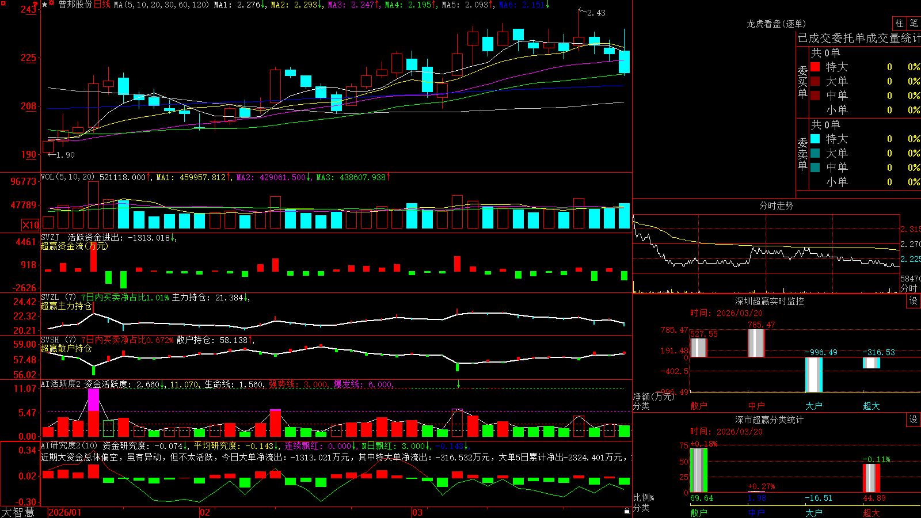Screen dimensions: 921x518
Task: Click the AI研究度2(10) indicator label
Action: [x=69, y=445]
